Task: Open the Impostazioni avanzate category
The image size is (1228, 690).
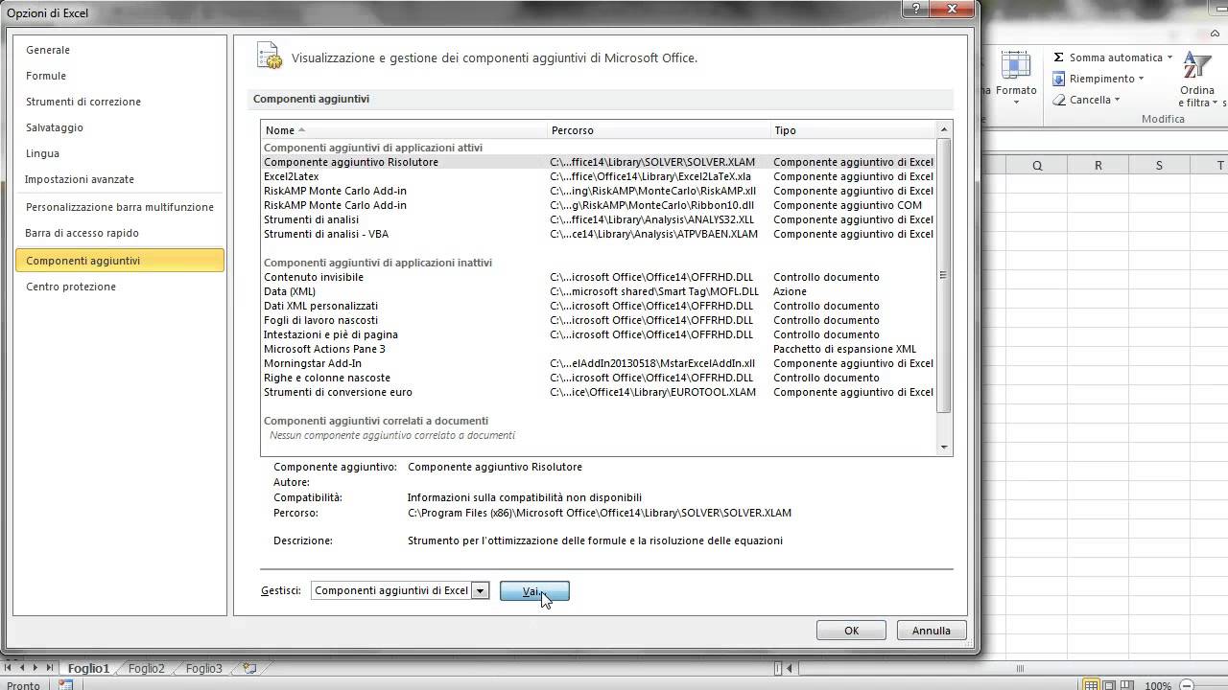Action: [x=120, y=179]
